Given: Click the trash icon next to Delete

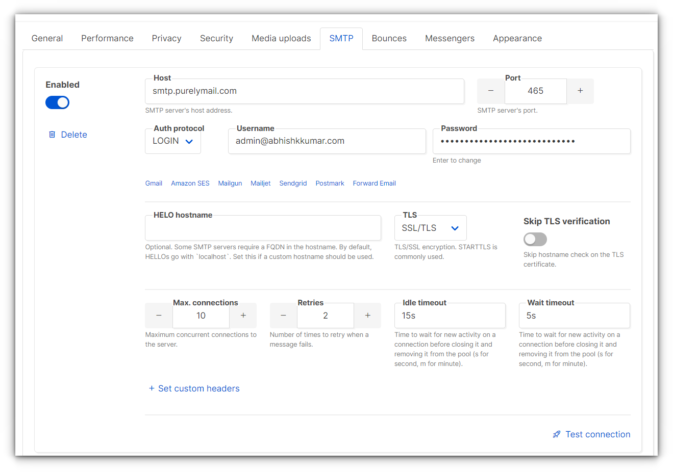Looking at the screenshot, I should (52, 135).
